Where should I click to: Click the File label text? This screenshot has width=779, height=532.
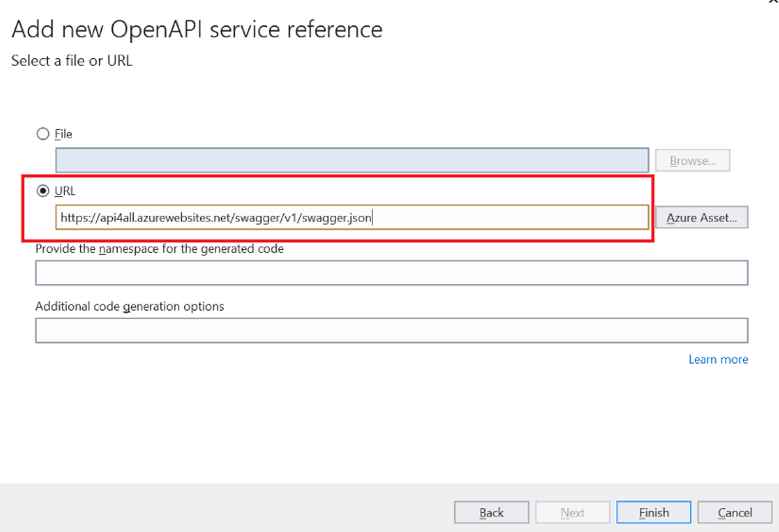click(x=63, y=134)
